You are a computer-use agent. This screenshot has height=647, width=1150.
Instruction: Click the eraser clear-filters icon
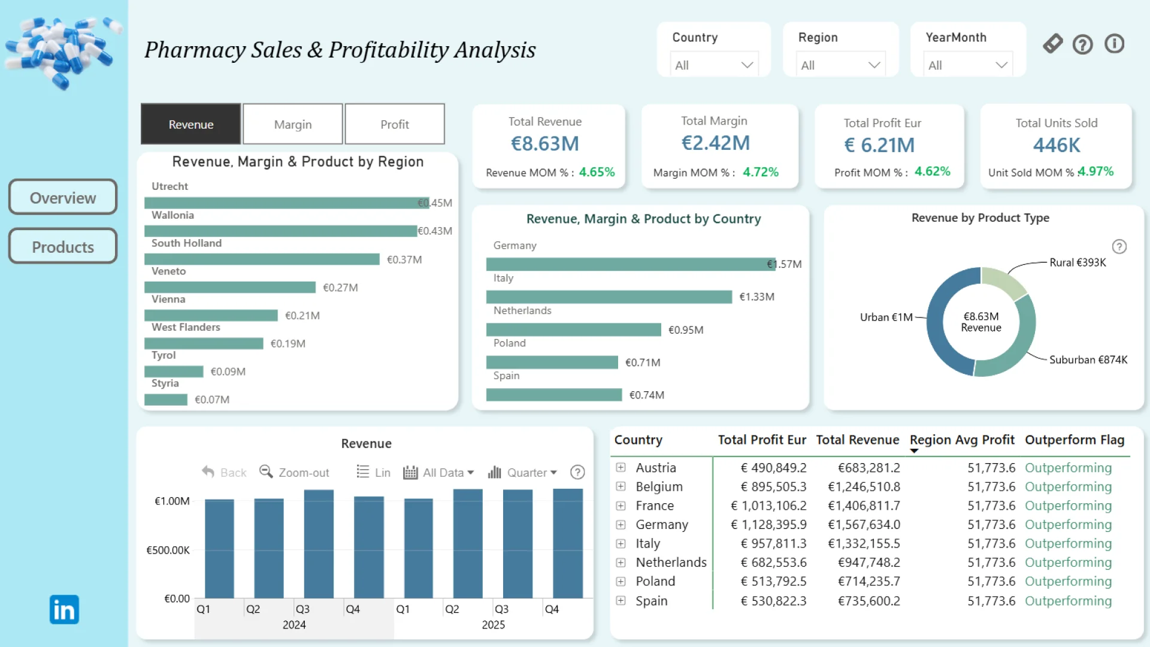1052,44
